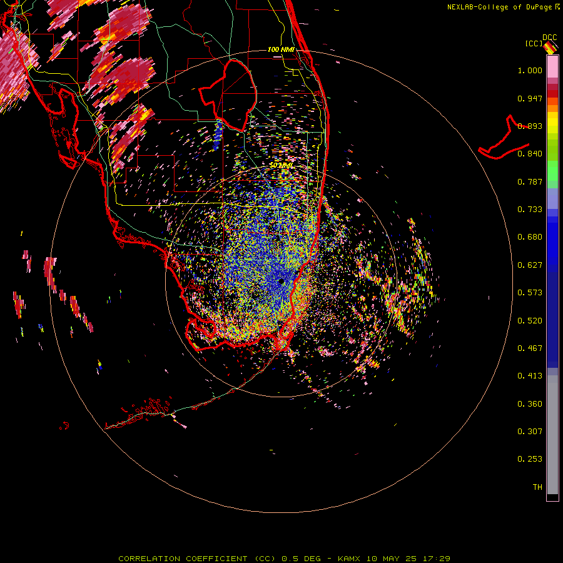This screenshot has width=563, height=563.
Task: Select the 1.000 value on the scale
Action: pos(530,70)
